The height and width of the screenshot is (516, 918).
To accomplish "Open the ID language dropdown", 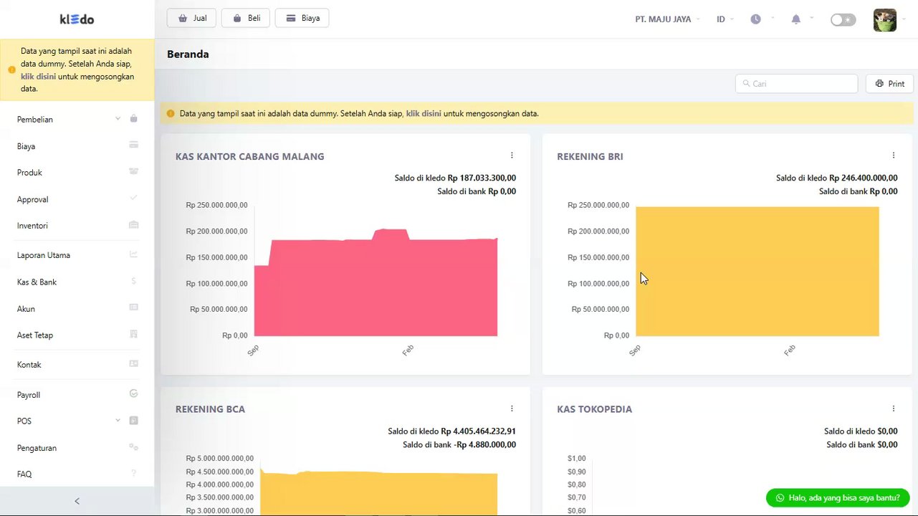I will pos(725,19).
